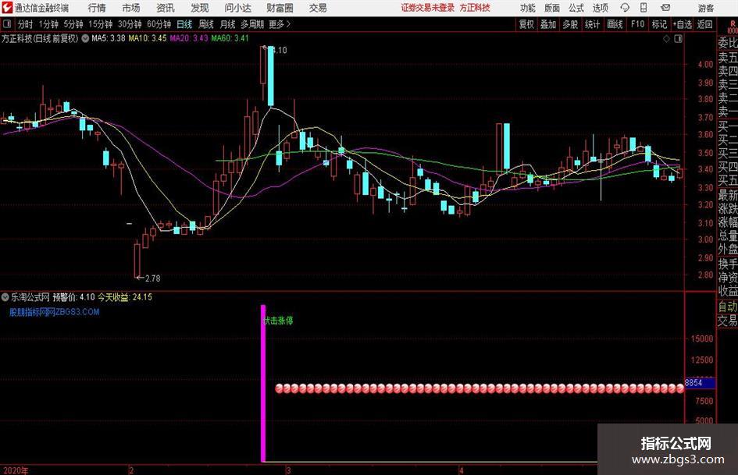The height and width of the screenshot is (475, 738).
Task: Open the 资讯 menu
Action: 166,8
